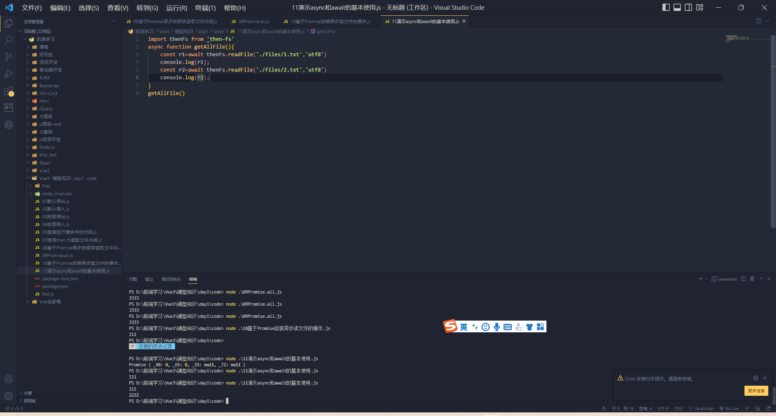Change CRLF line ending in status bar
The image size is (776, 416).
pyautogui.click(x=679, y=408)
